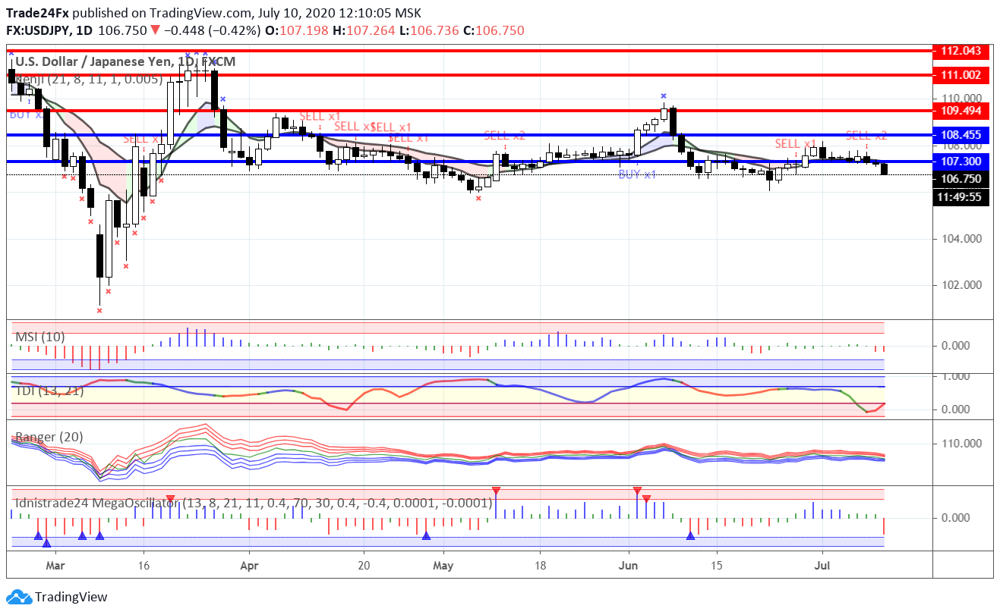Select the 111.002 red price level label
This screenshot has height=615, width=1000.
pyautogui.click(x=962, y=75)
